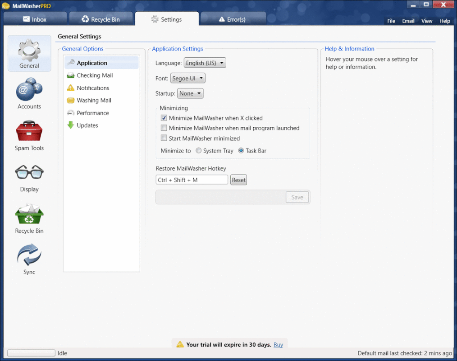The height and width of the screenshot is (361, 457).
Task: Follow the Buy link
Action: tap(279, 345)
